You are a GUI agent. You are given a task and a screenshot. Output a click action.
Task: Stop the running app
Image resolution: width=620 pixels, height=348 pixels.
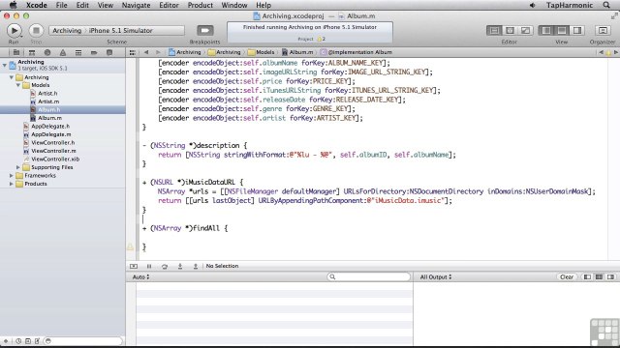tap(36, 30)
